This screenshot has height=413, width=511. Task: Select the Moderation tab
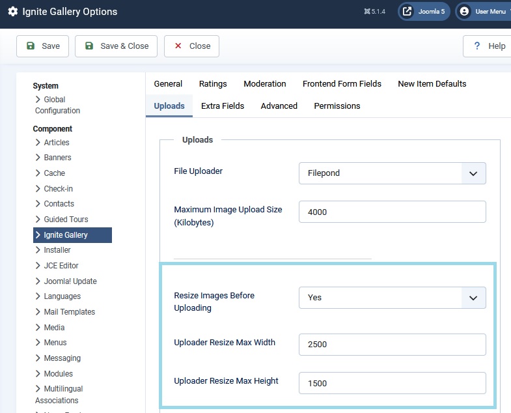(264, 83)
